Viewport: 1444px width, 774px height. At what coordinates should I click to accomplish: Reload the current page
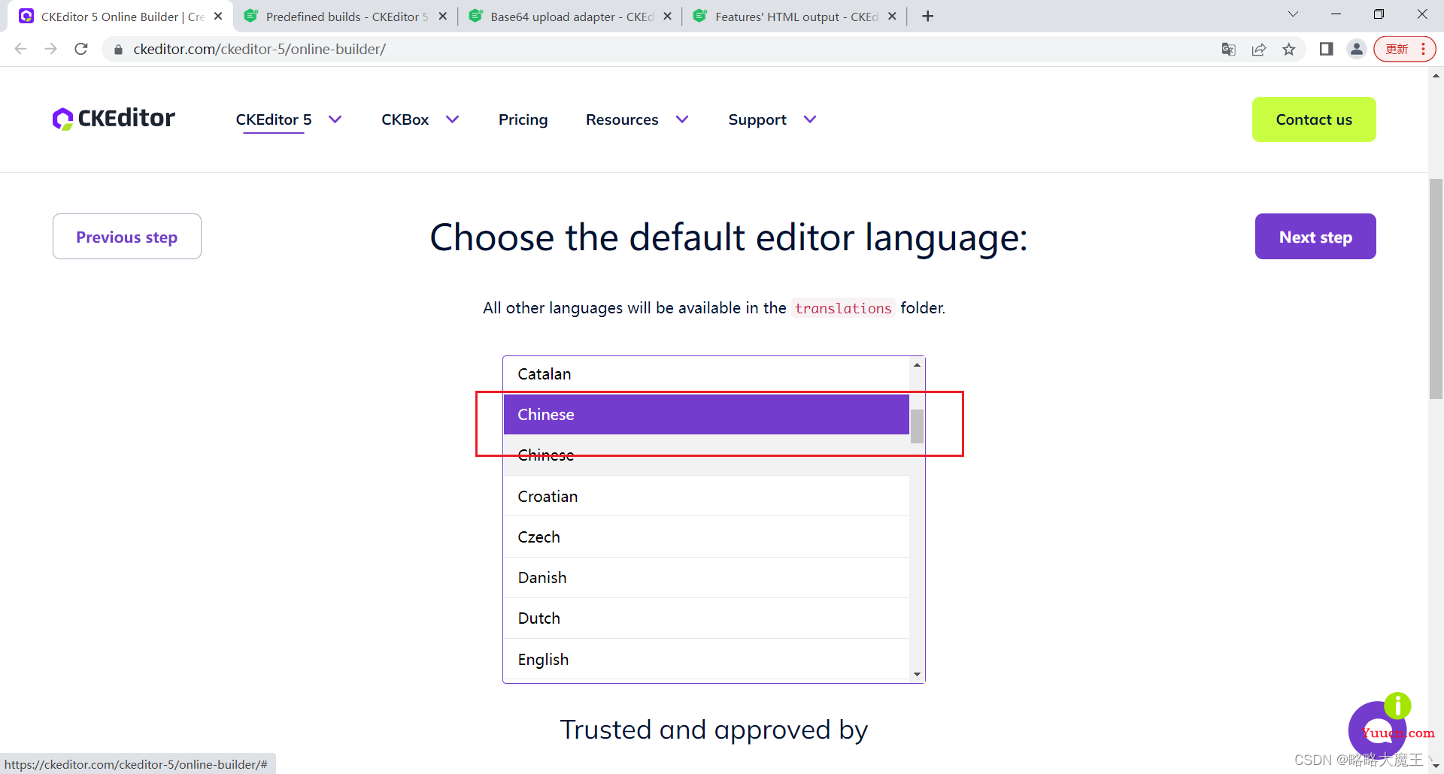[81, 49]
